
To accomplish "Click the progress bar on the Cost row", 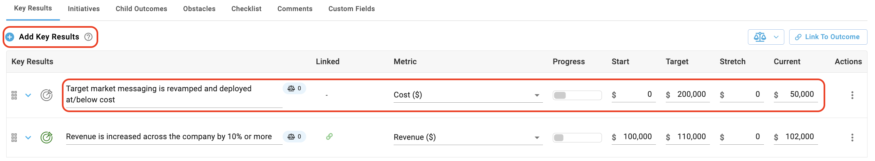I will pos(577,95).
